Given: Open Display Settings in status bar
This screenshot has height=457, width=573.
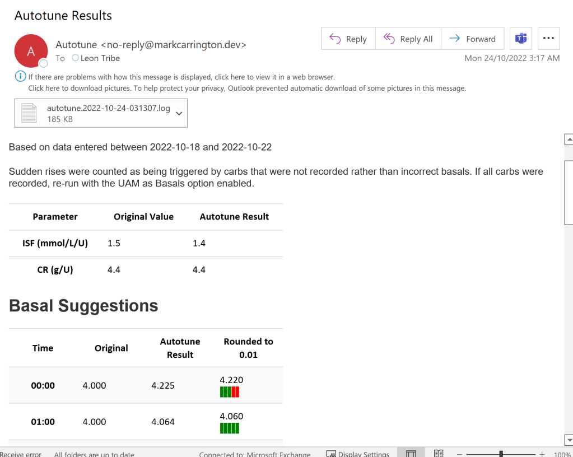Looking at the screenshot, I should tap(357, 454).
